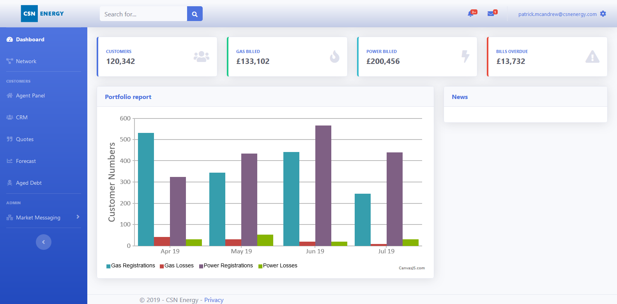617x304 pixels.
Task: Toggle Power Registrations legend swatch
Action: coord(201,266)
